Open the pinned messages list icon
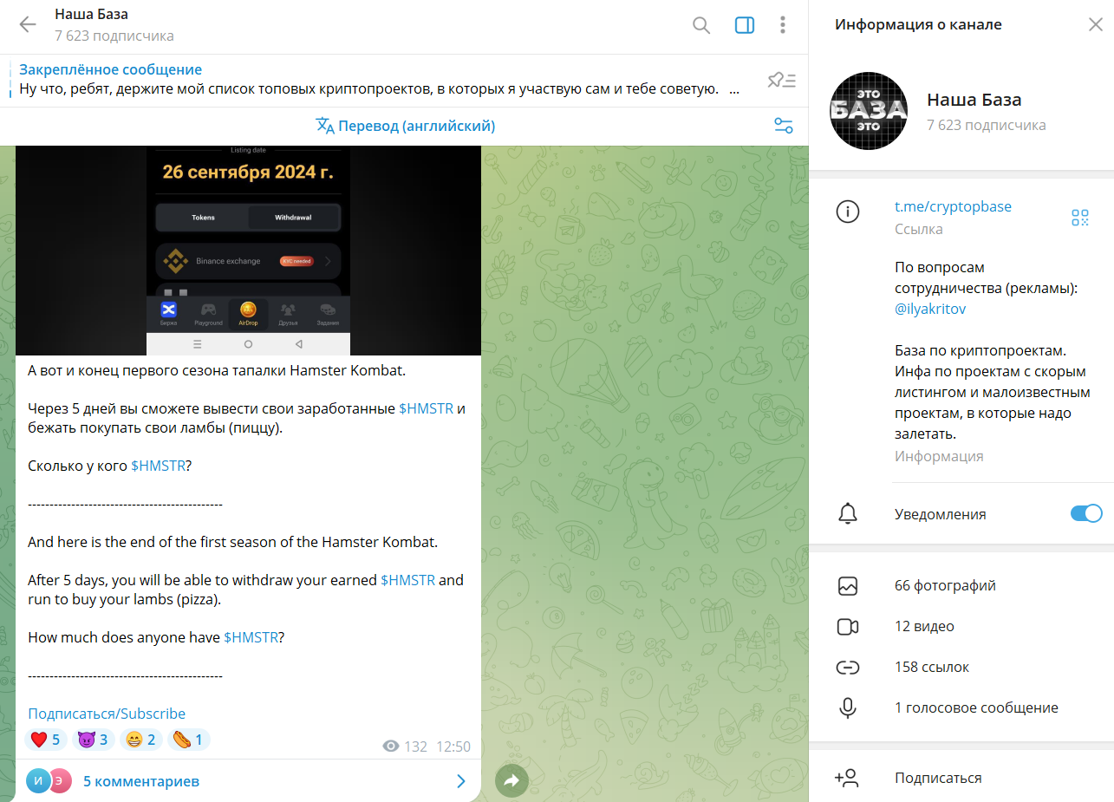Image resolution: width=1114 pixels, height=802 pixels. 781,81
